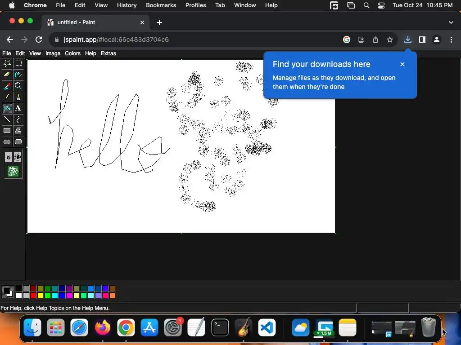Image resolution: width=461 pixels, height=345 pixels.
Task: Open Spotlight search in the menu bar
Action: (x=366, y=5)
